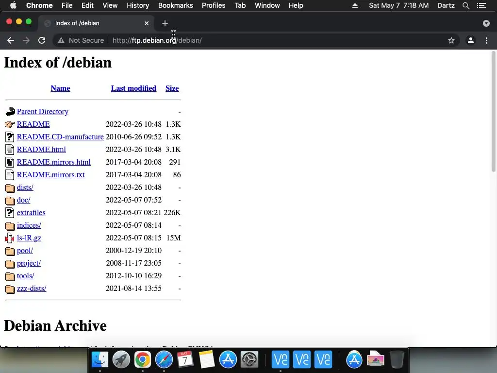Browse into the zzz-dists/ directory link
497x373 pixels.
pos(32,288)
